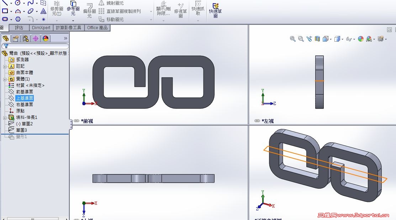396x220 pixels.
Task: Click Convert Entities 參考圖元 tool
Action: [73, 8]
